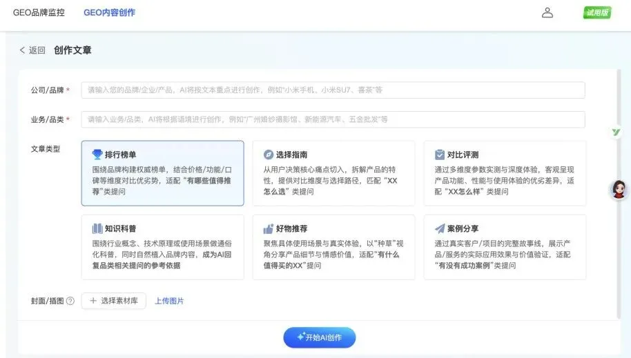The image size is (631, 358).
Task: Click the 返回 back link
Action: click(37, 50)
